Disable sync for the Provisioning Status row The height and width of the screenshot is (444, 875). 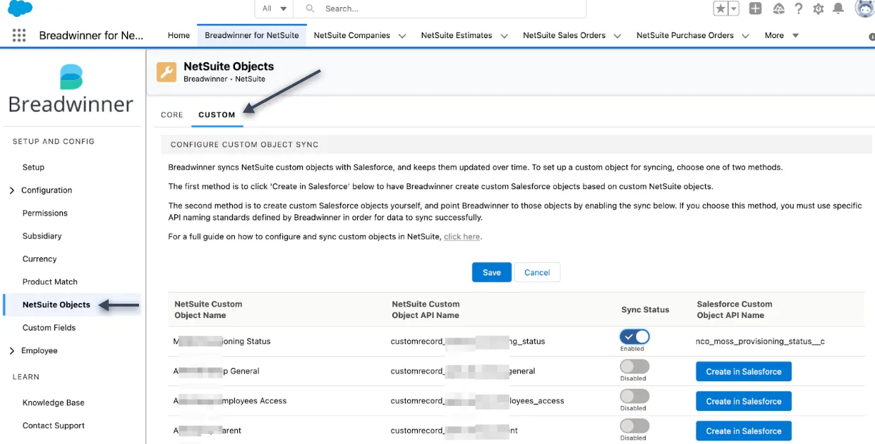point(634,337)
